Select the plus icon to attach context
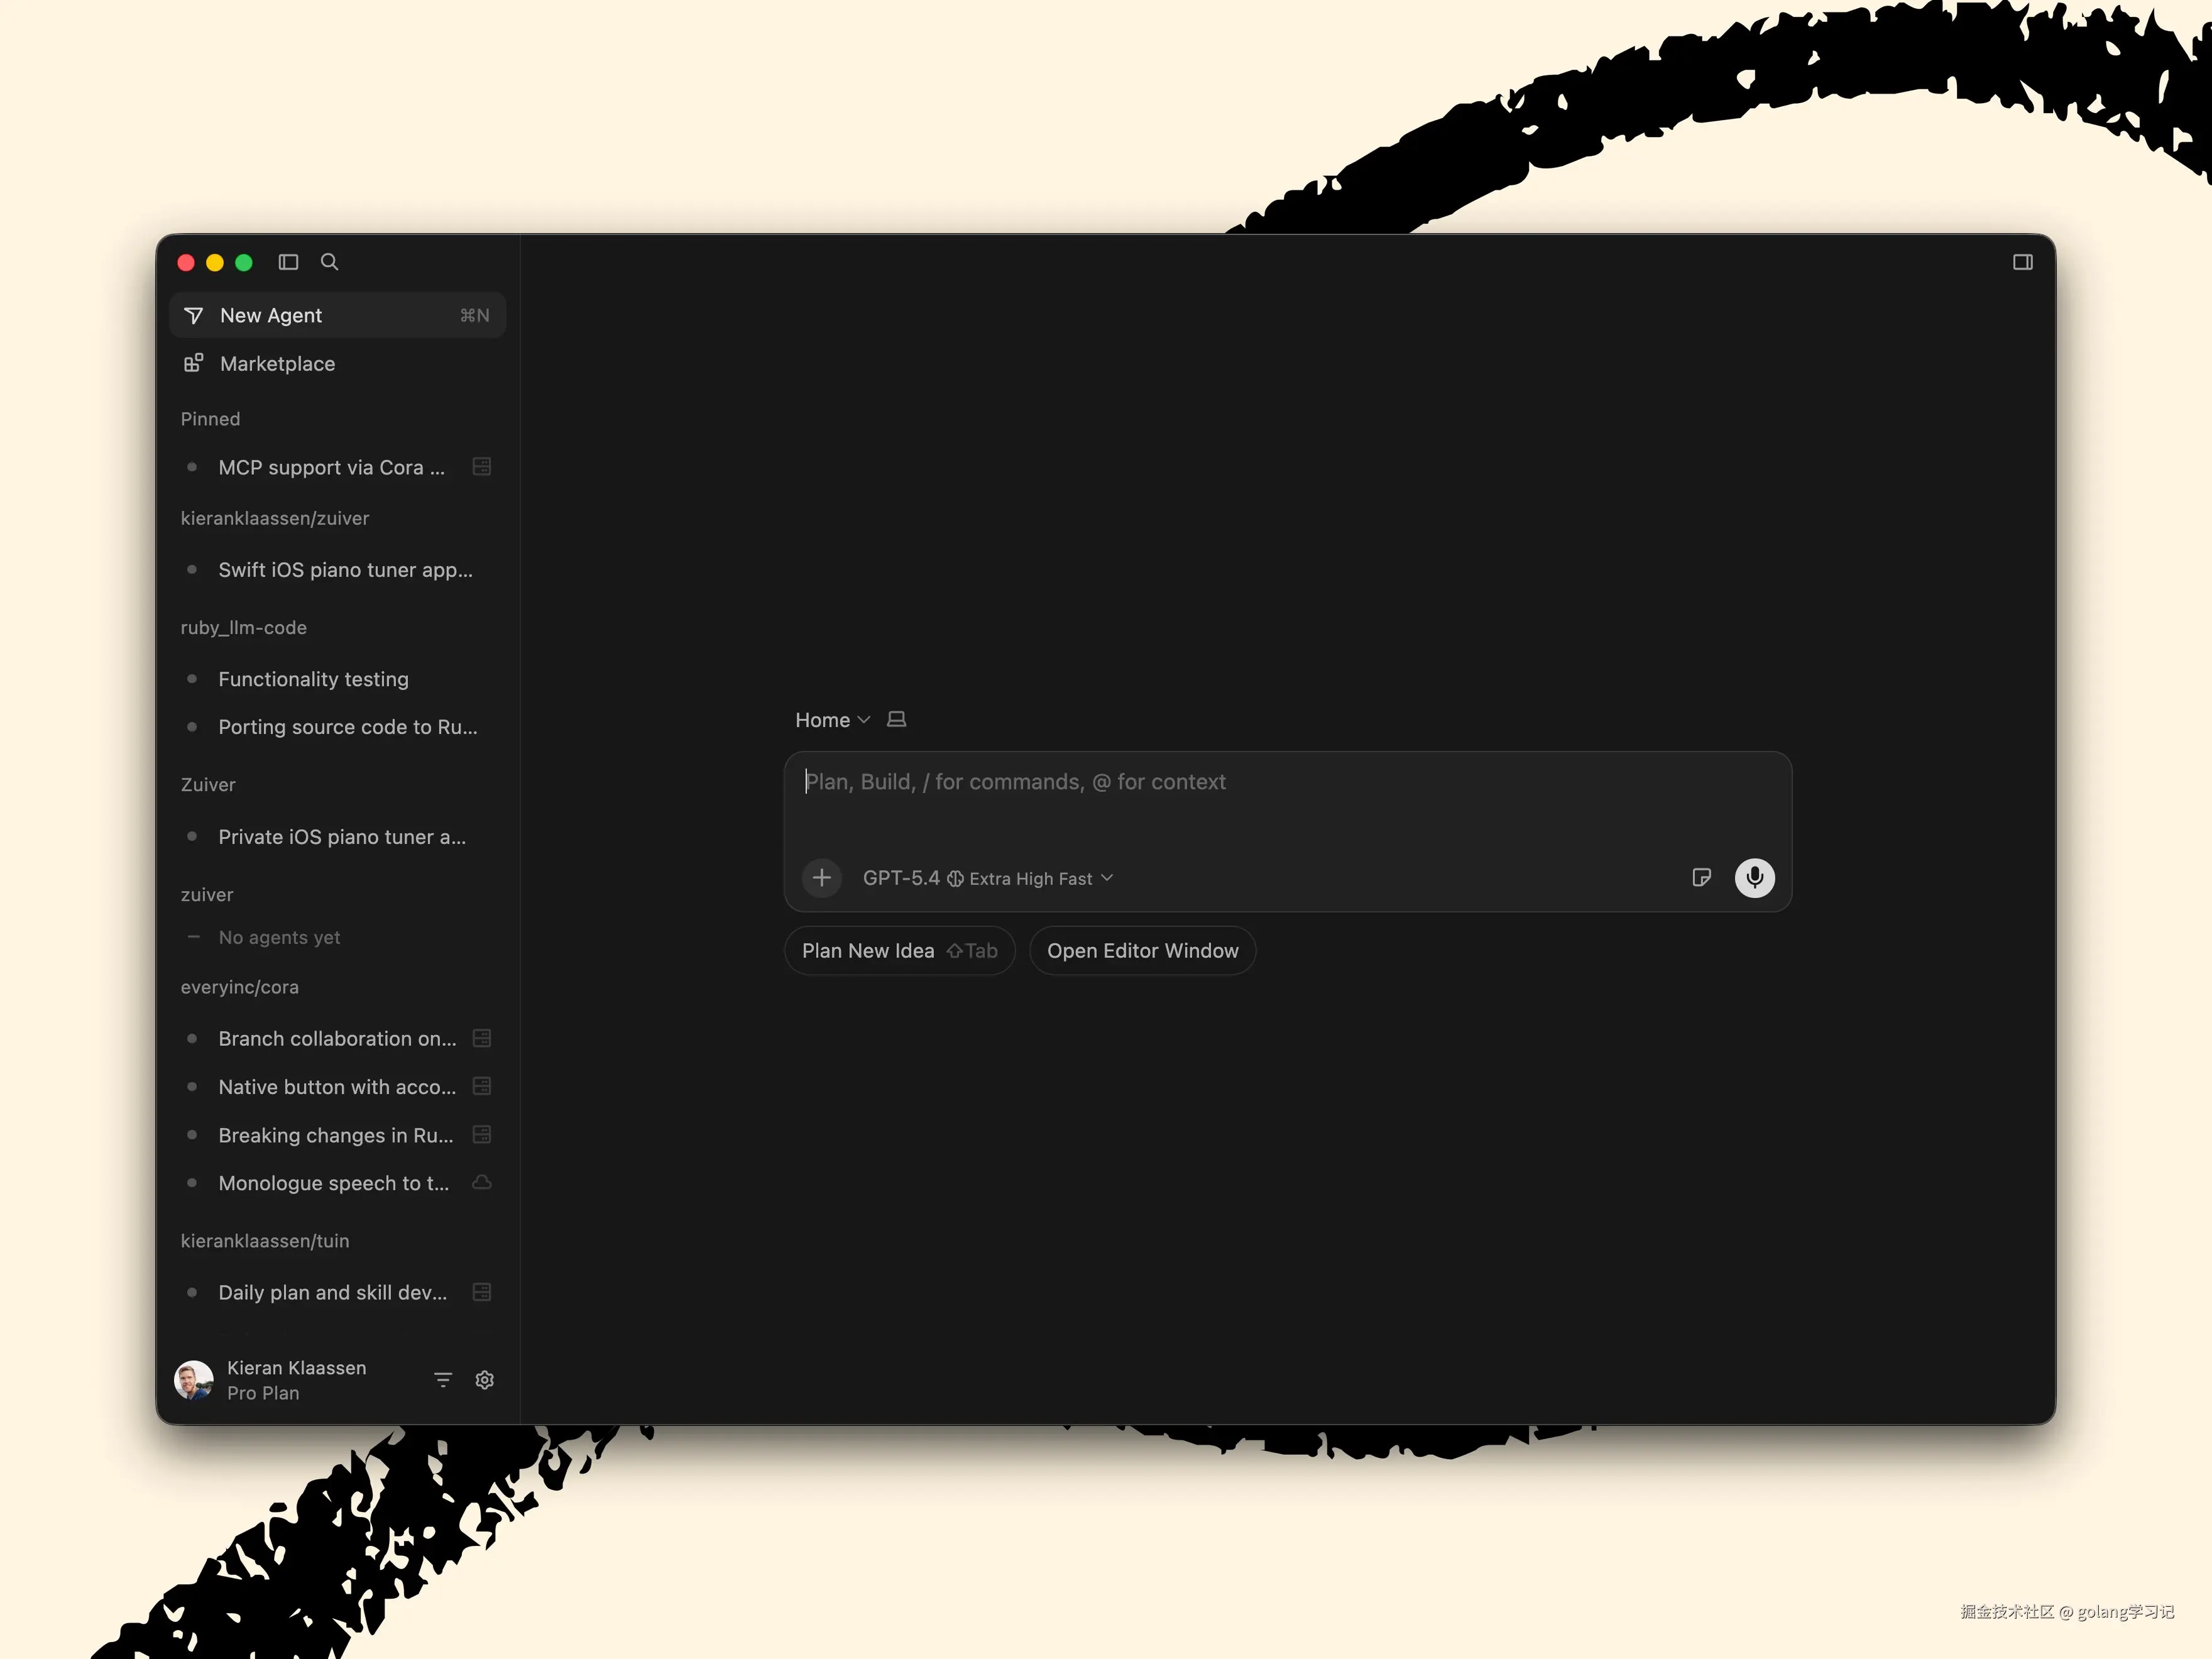Screen dimensions: 2212x1659 (821, 877)
